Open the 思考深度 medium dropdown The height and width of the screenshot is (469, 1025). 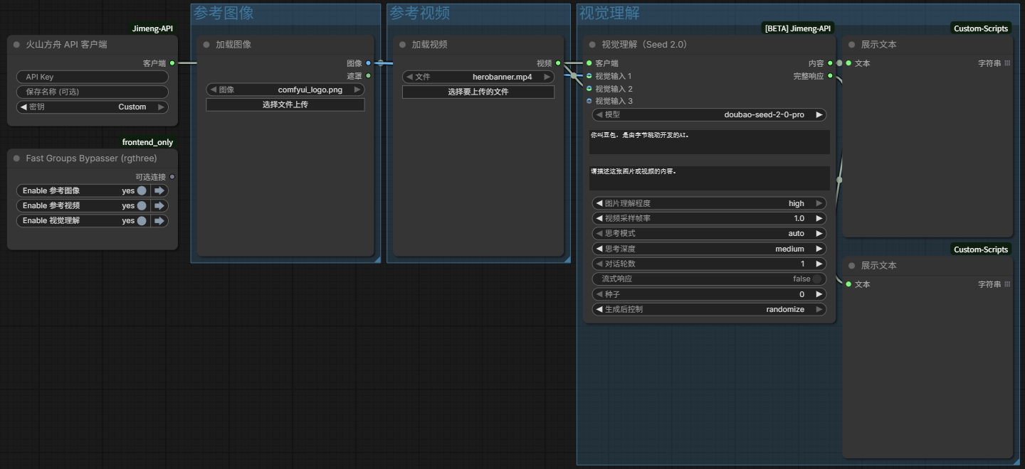pos(710,249)
